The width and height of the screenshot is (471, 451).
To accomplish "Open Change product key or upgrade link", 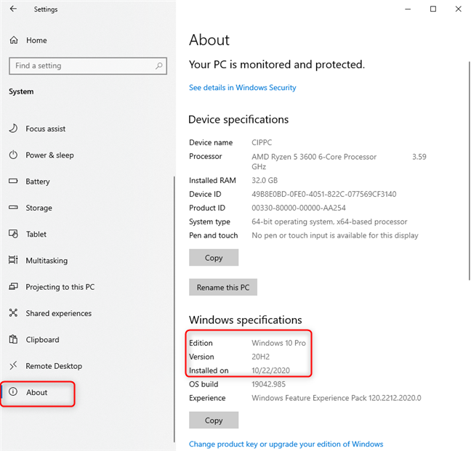I will [x=286, y=444].
